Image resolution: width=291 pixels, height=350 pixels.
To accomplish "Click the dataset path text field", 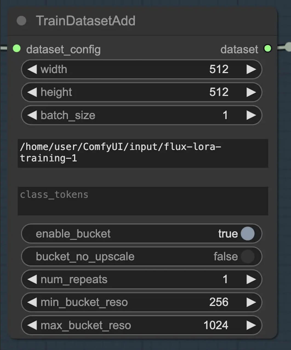I will pyautogui.click(x=142, y=153).
